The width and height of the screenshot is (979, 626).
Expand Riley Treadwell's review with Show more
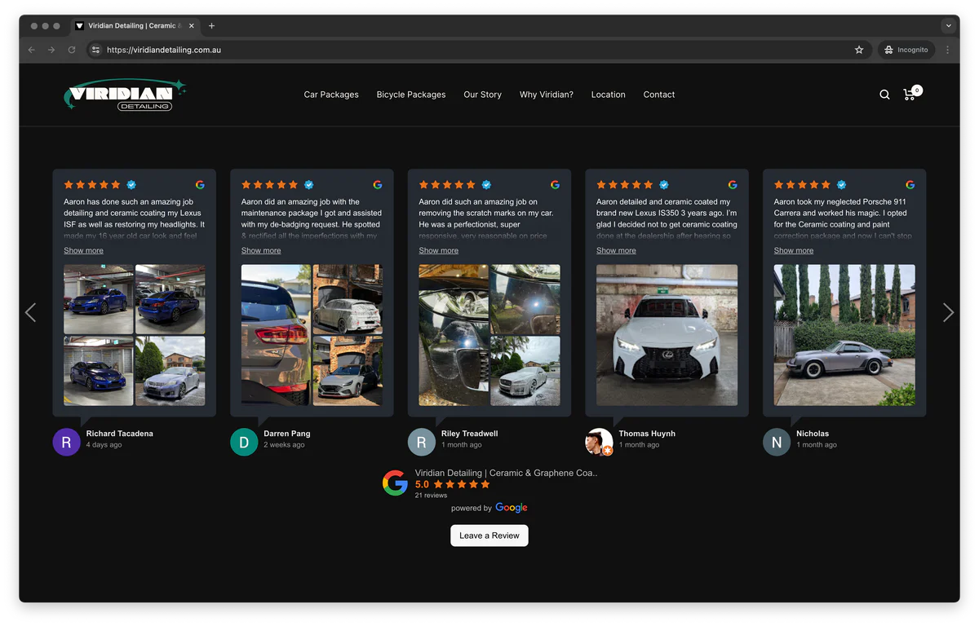tap(438, 250)
